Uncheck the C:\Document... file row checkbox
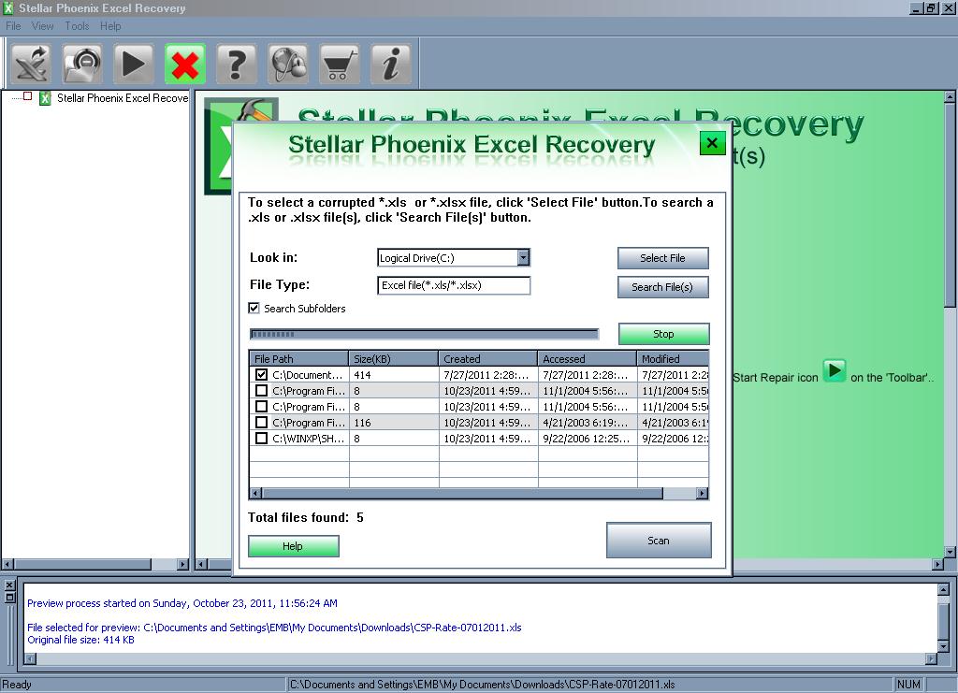The width and height of the screenshot is (958, 693). (x=262, y=375)
